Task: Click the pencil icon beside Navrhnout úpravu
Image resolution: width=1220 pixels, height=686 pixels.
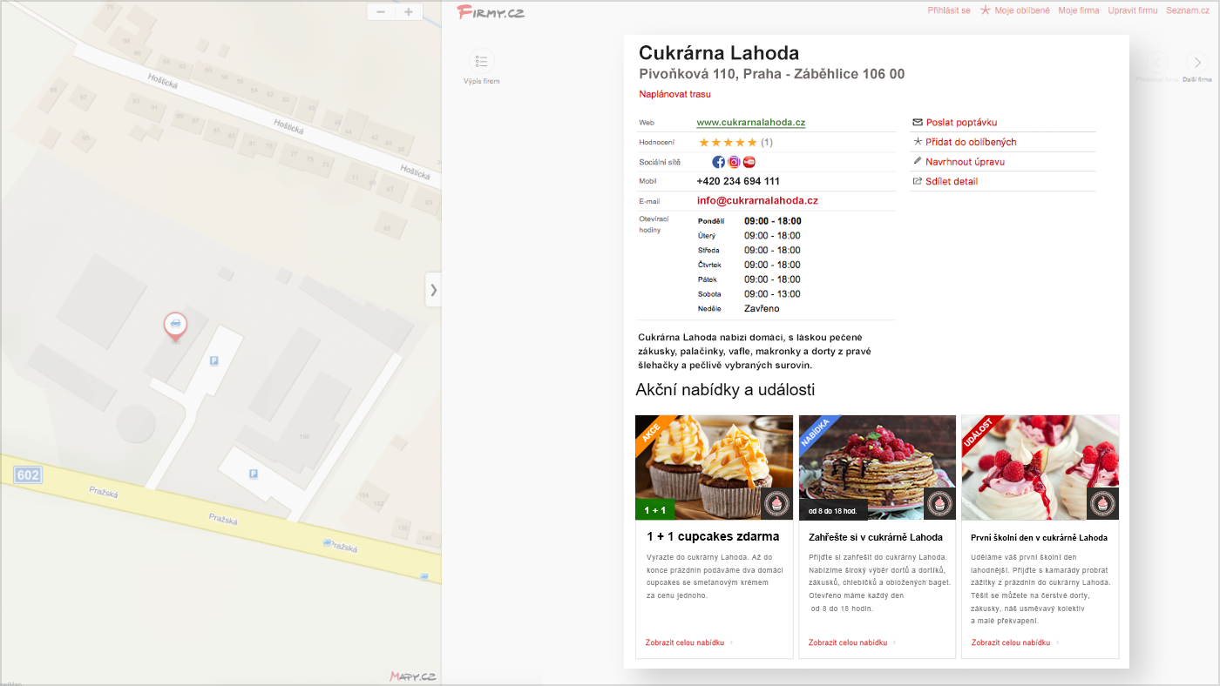Action: (918, 161)
